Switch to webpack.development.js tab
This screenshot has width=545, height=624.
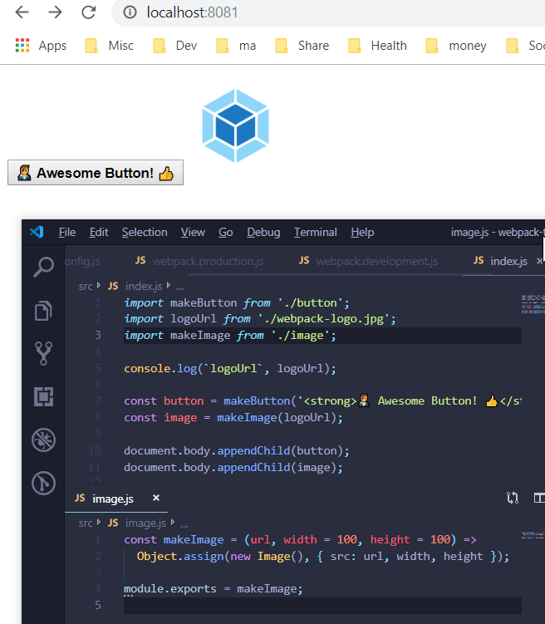pyautogui.click(x=368, y=261)
